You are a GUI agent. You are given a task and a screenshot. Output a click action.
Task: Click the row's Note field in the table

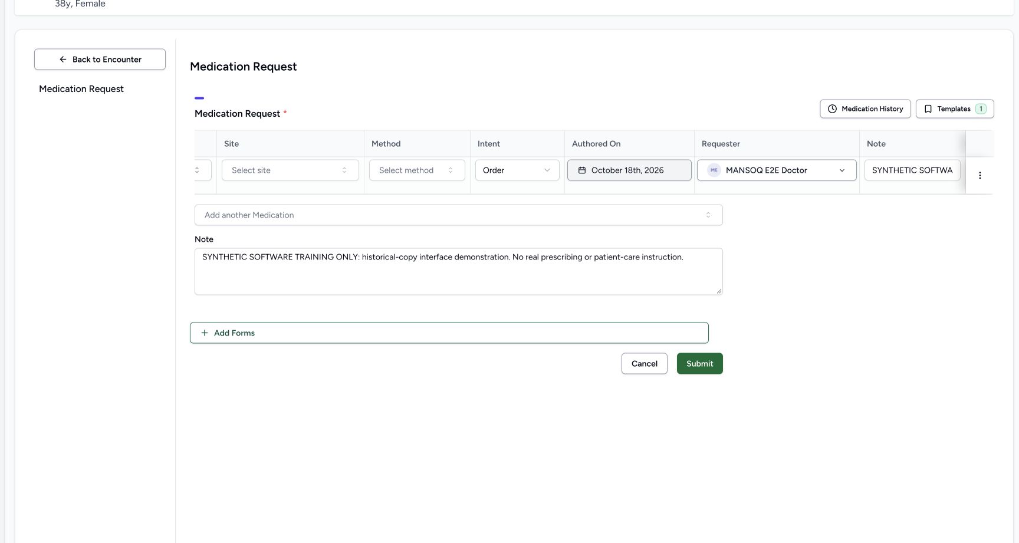coord(912,170)
